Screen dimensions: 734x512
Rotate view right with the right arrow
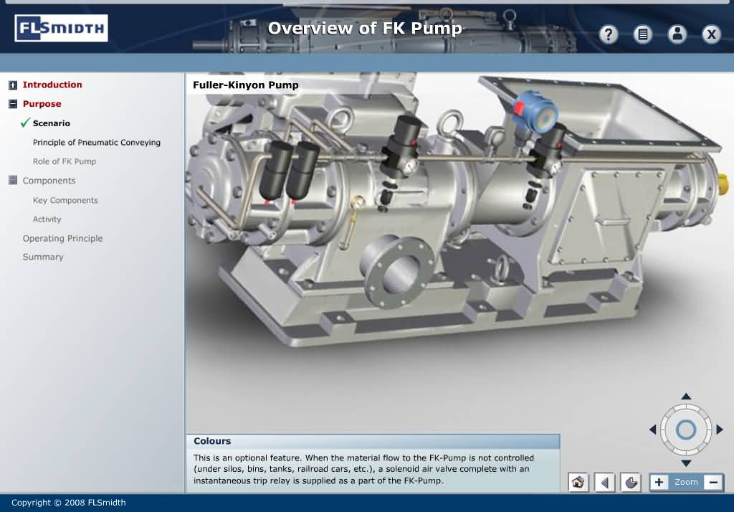720,430
